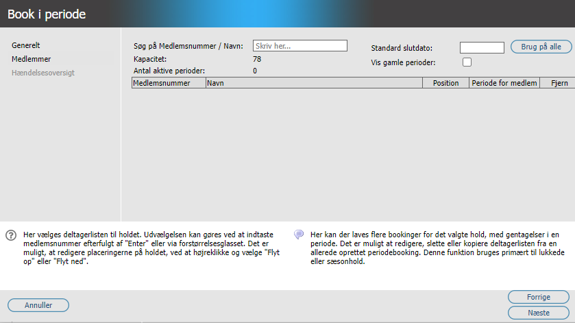Click the member number/name search field
The height and width of the screenshot is (323, 575).
click(x=300, y=46)
